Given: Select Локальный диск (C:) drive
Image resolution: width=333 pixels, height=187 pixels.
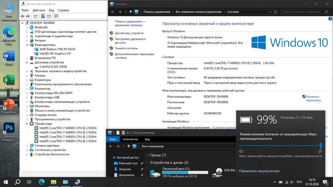Looking at the screenshot, I should [179, 173].
